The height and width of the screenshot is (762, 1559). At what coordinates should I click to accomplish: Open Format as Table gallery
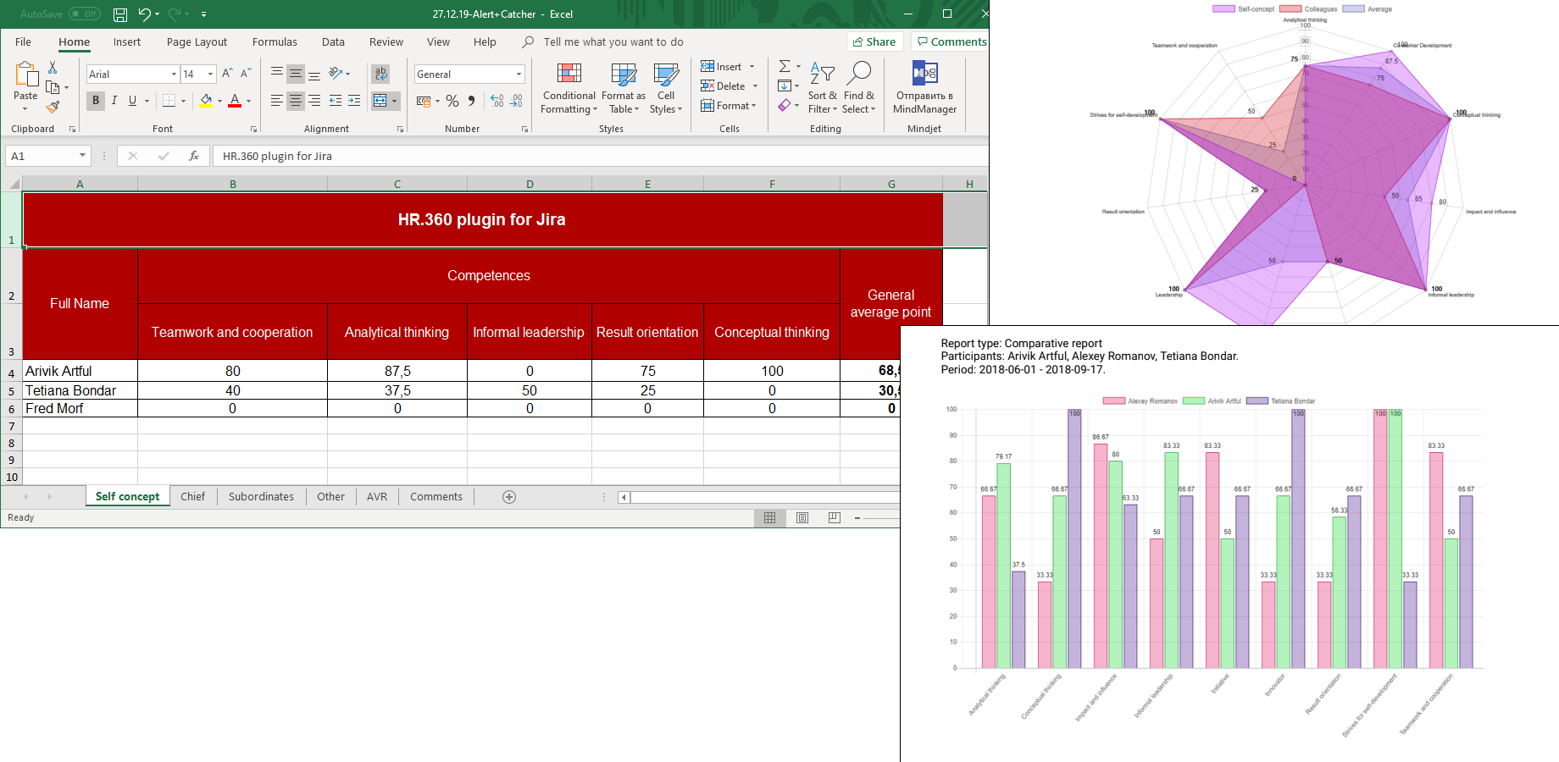tap(624, 88)
